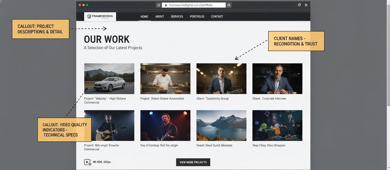
Task: Click the bookmark icon right of the address bar
Action: tap(229, 5)
